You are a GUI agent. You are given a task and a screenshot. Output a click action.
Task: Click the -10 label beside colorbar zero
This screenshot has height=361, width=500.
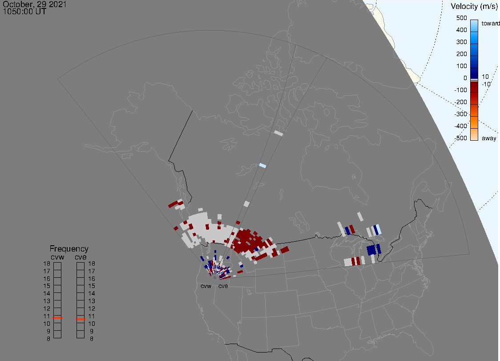[x=486, y=84]
